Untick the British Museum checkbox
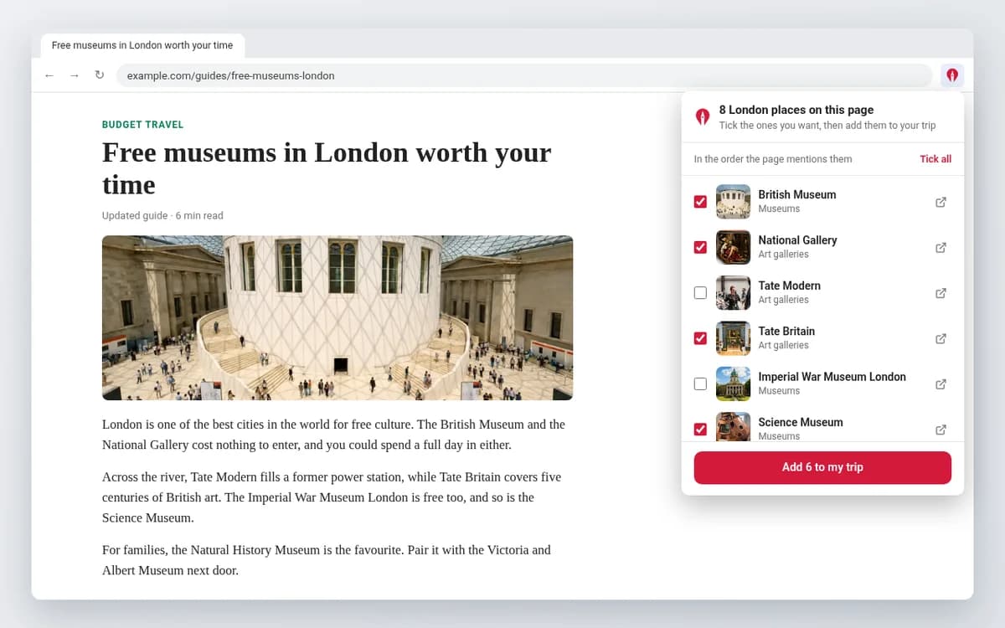Screen dimensions: 1005x628 click(x=700, y=202)
